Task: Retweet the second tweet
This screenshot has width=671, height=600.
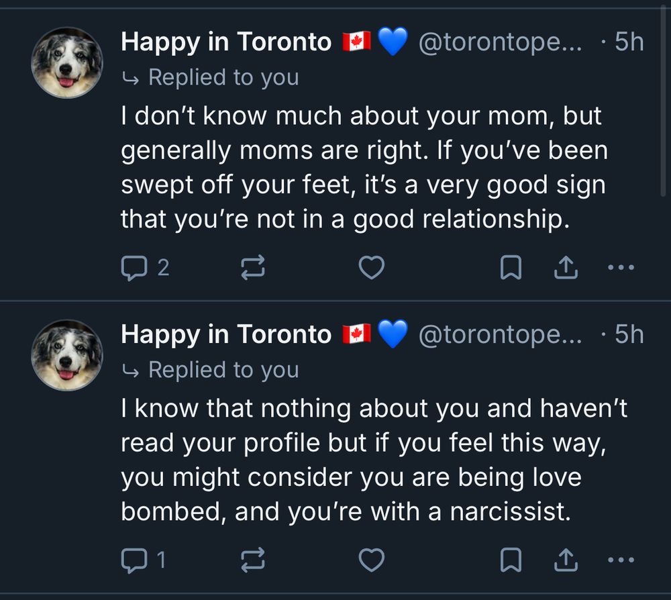Action: (x=254, y=558)
